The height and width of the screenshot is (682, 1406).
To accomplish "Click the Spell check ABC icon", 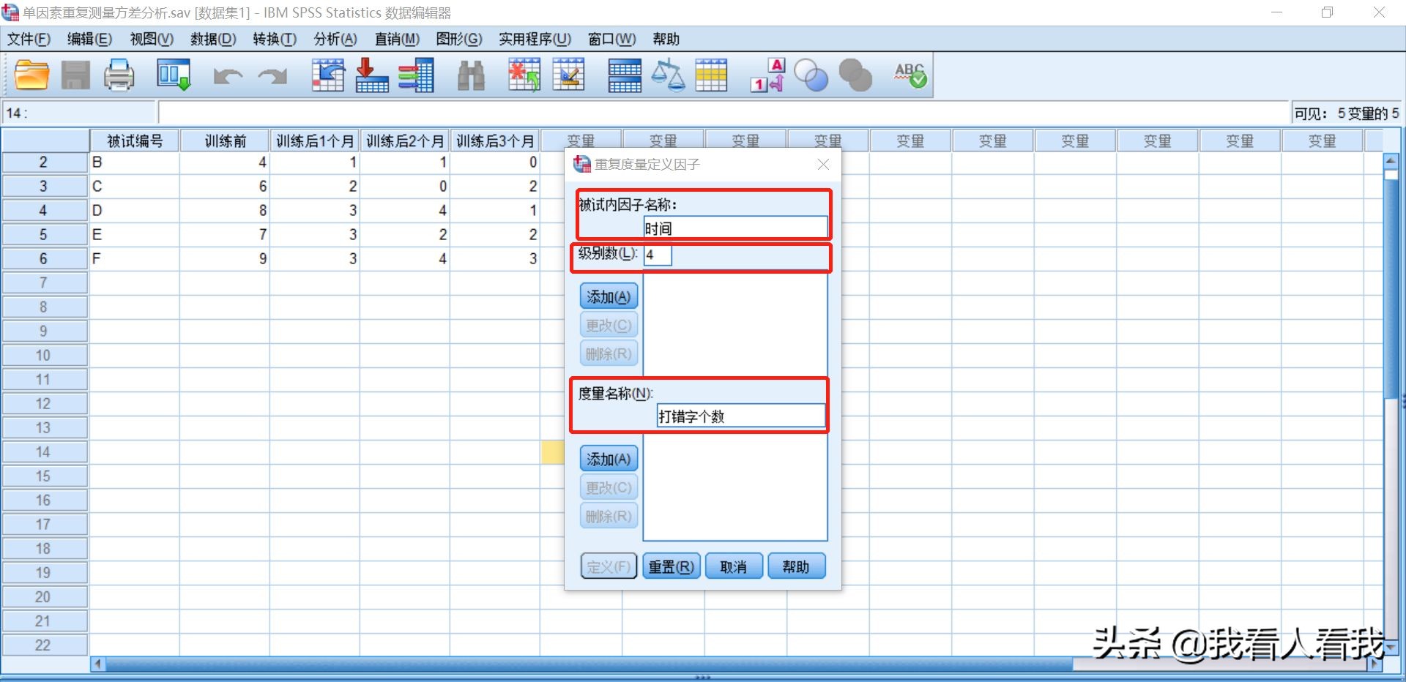I will tap(910, 75).
